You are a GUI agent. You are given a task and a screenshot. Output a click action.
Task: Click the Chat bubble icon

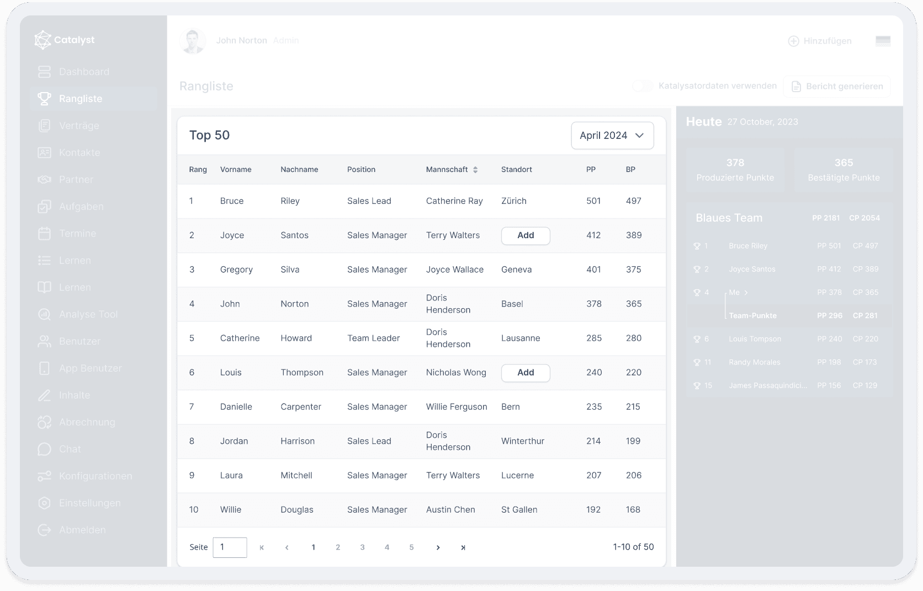44,449
